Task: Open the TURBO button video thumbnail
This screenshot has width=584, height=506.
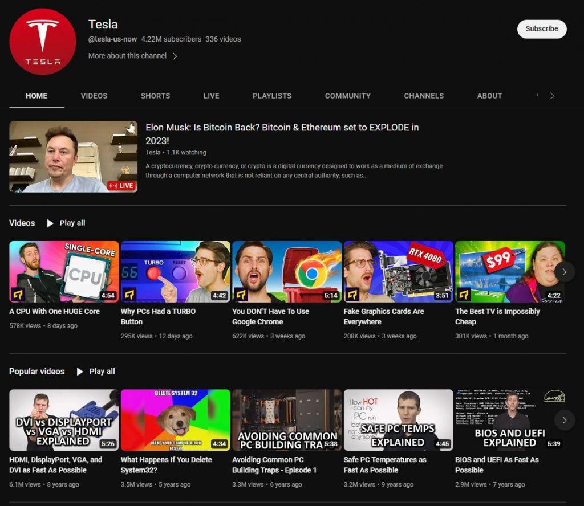Action: click(176, 272)
